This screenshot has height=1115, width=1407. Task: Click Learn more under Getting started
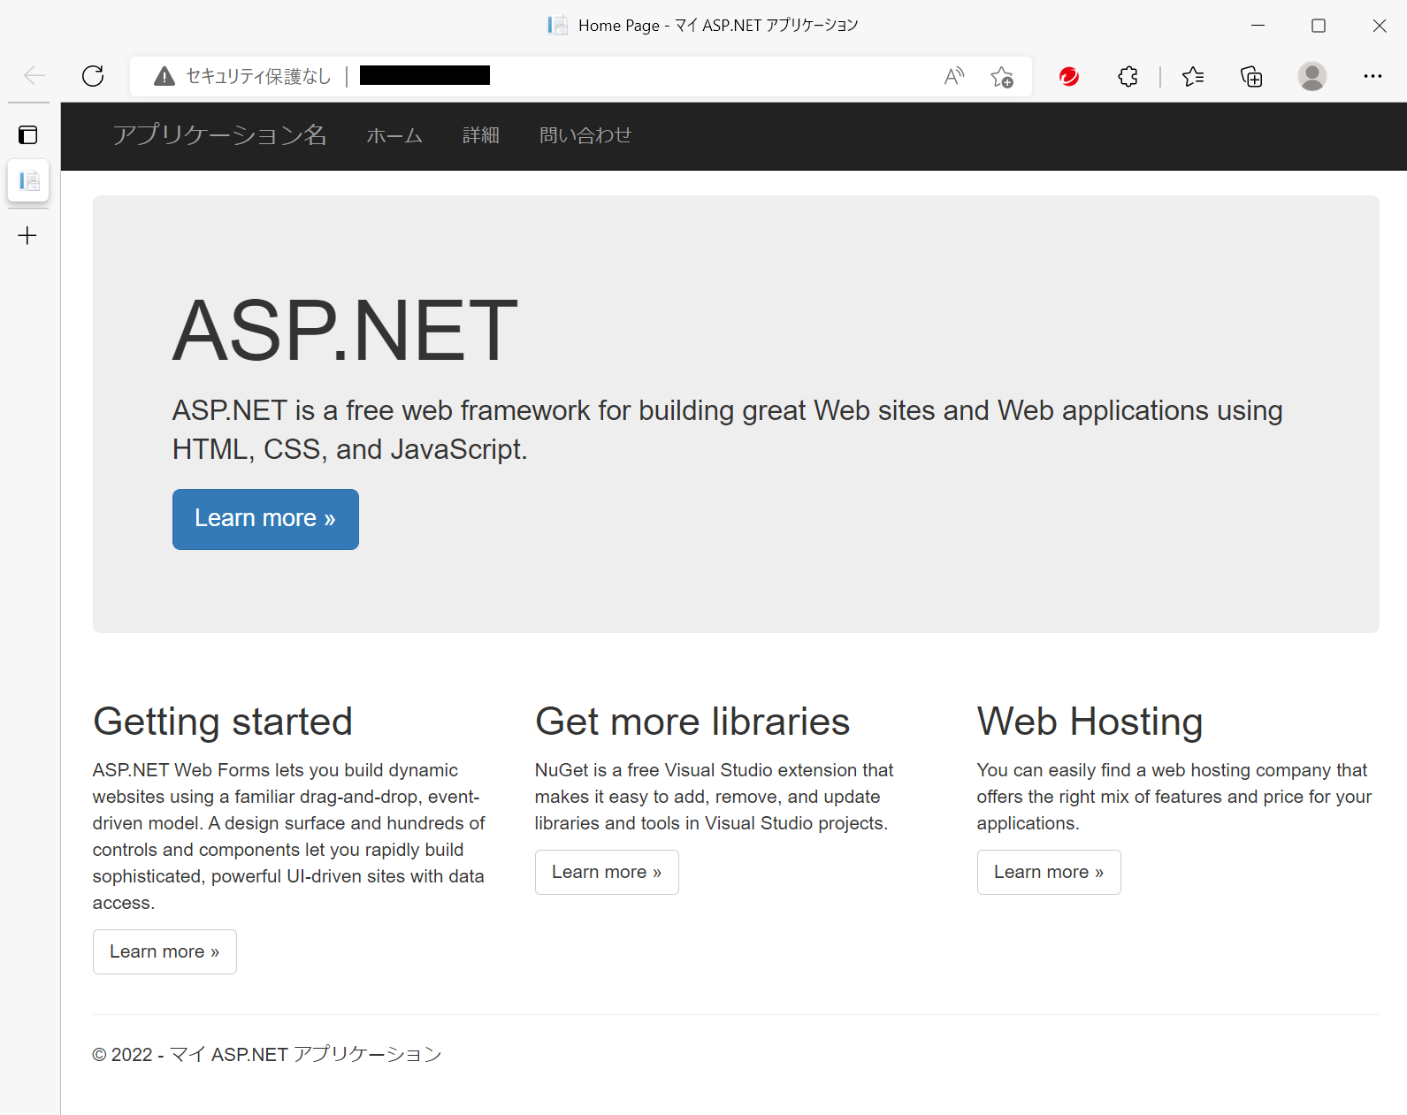164,951
